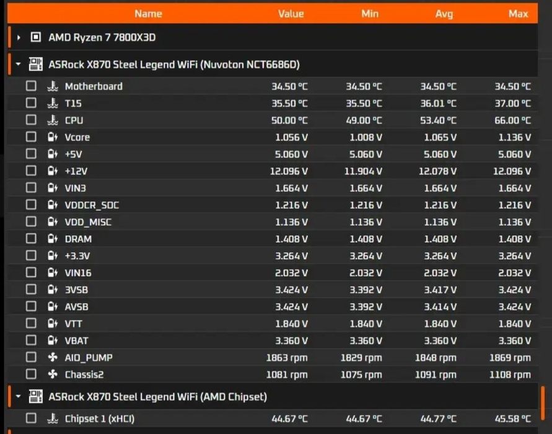Click the voltage icon in the VDD_MISC row
Viewport: 552px width, 434px height.
click(53, 221)
